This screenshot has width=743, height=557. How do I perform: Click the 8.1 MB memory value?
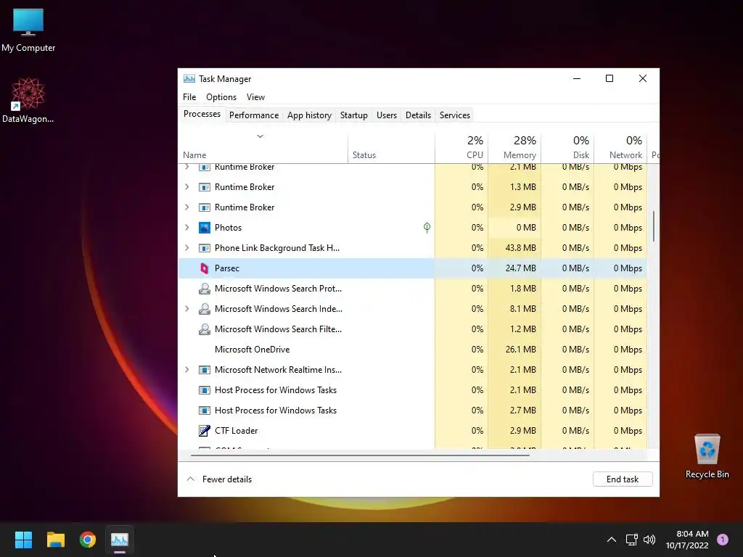coord(522,309)
